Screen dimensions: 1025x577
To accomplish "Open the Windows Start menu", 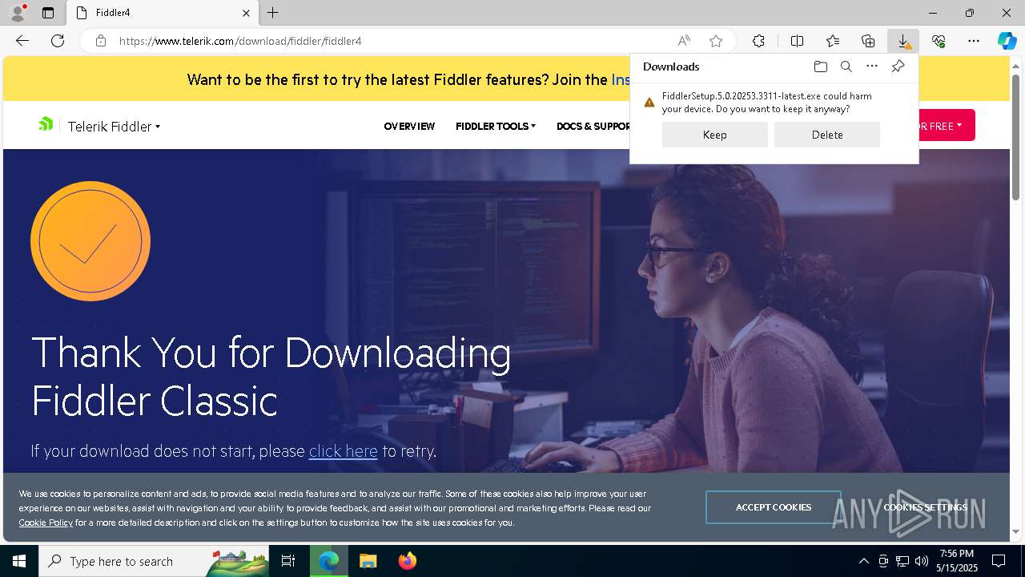I will point(19,561).
